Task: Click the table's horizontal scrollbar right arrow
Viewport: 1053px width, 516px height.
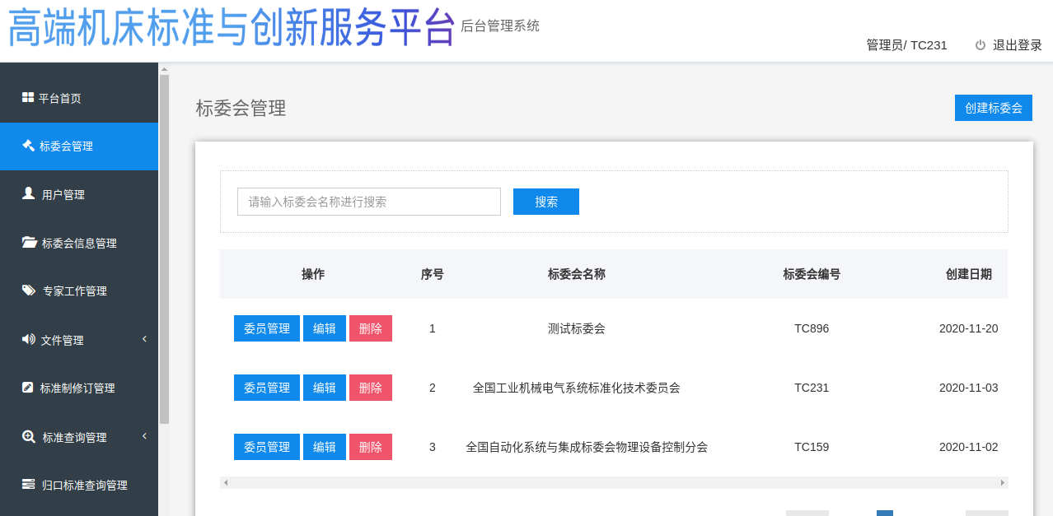Action: [x=1002, y=482]
